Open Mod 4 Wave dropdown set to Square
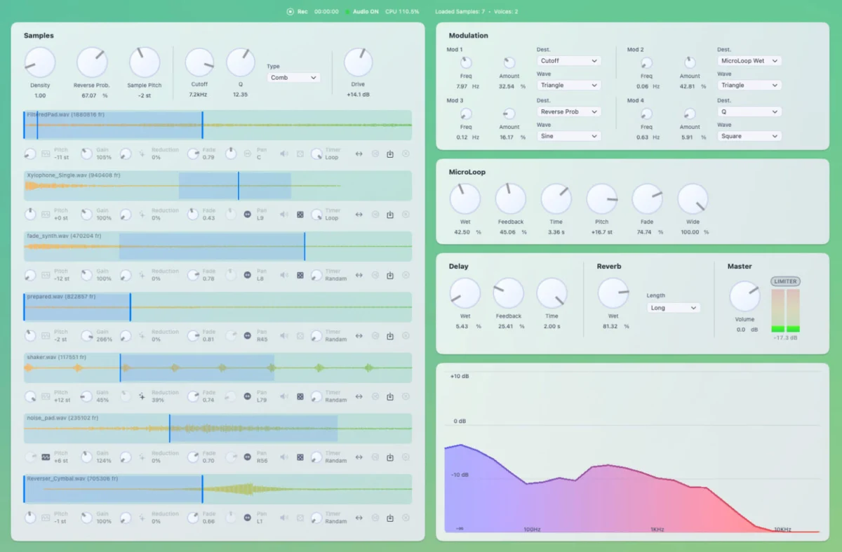Viewport: 842px width, 552px height. 749,136
